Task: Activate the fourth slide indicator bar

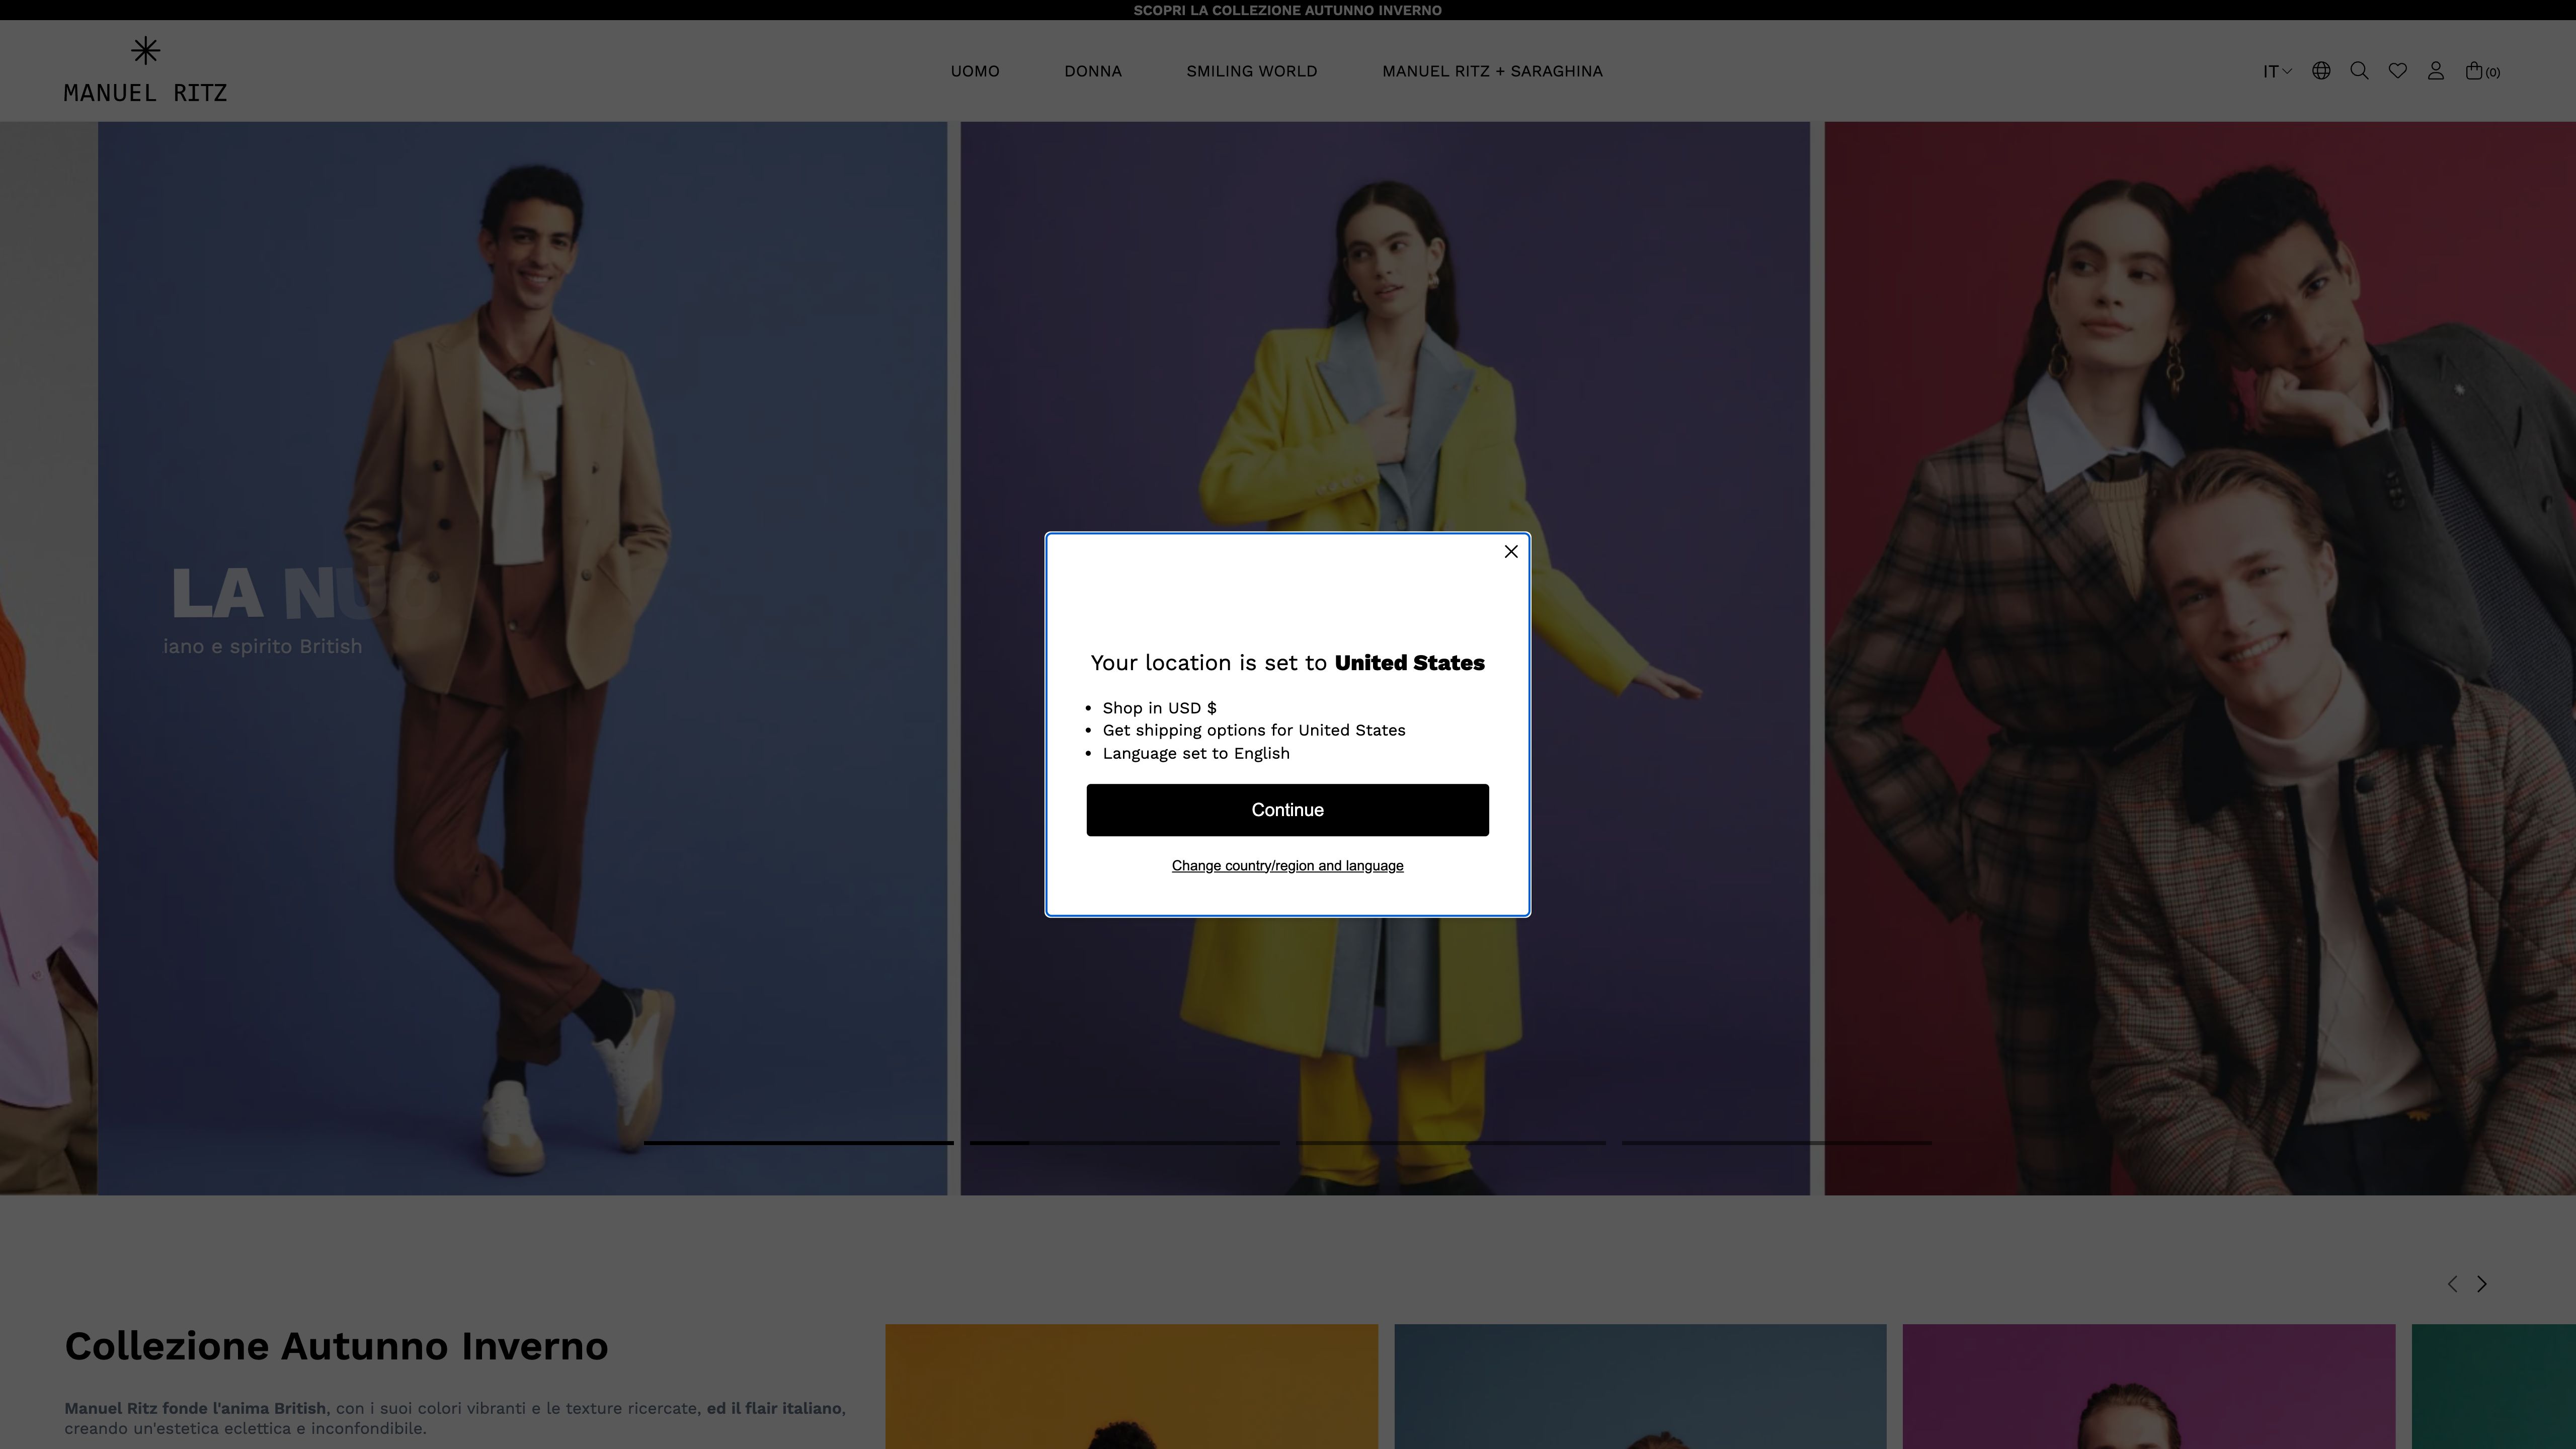Action: [x=1777, y=1143]
